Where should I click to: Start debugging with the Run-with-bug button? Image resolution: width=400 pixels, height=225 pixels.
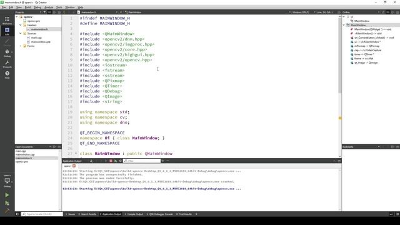(7, 203)
